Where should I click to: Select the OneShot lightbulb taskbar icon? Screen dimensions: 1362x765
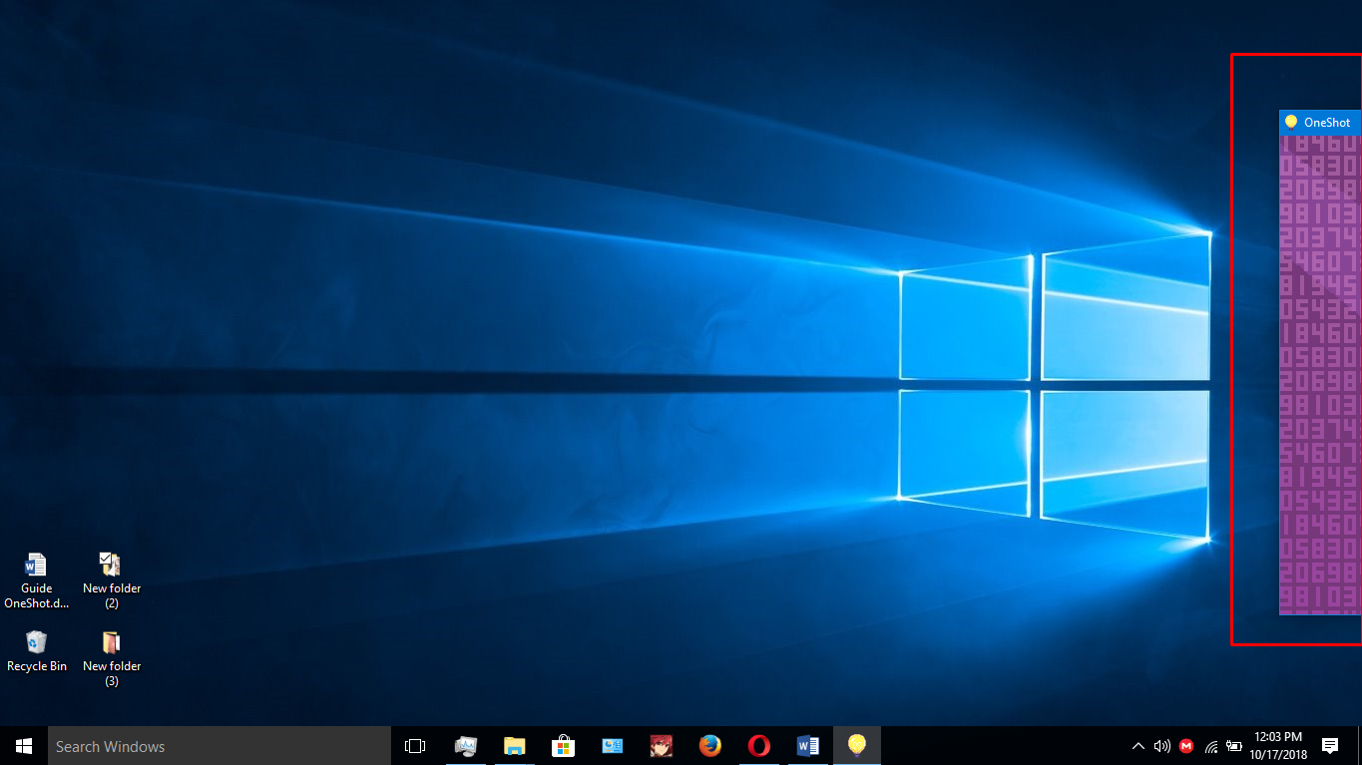pos(856,746)
